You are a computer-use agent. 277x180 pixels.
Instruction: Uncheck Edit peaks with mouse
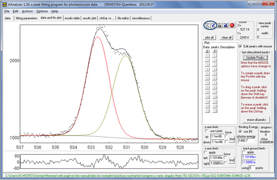point(241,46)
